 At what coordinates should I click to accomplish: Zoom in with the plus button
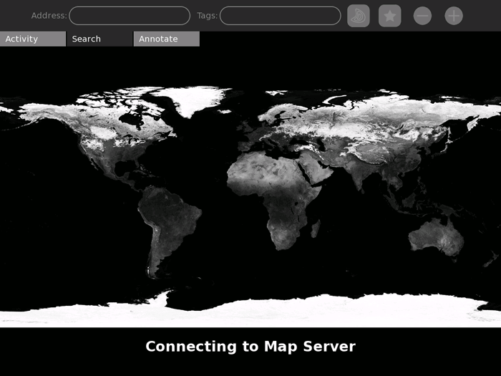454,16
